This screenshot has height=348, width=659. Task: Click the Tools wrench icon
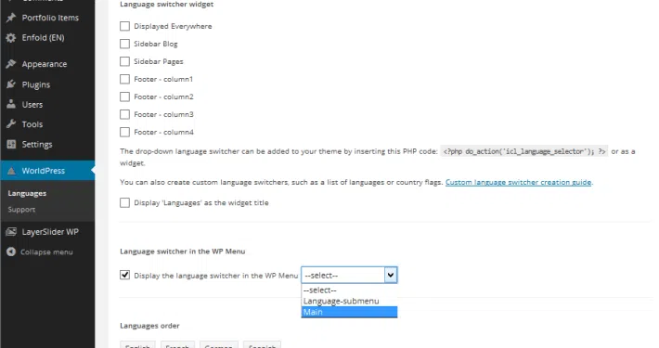pos(11,124)
